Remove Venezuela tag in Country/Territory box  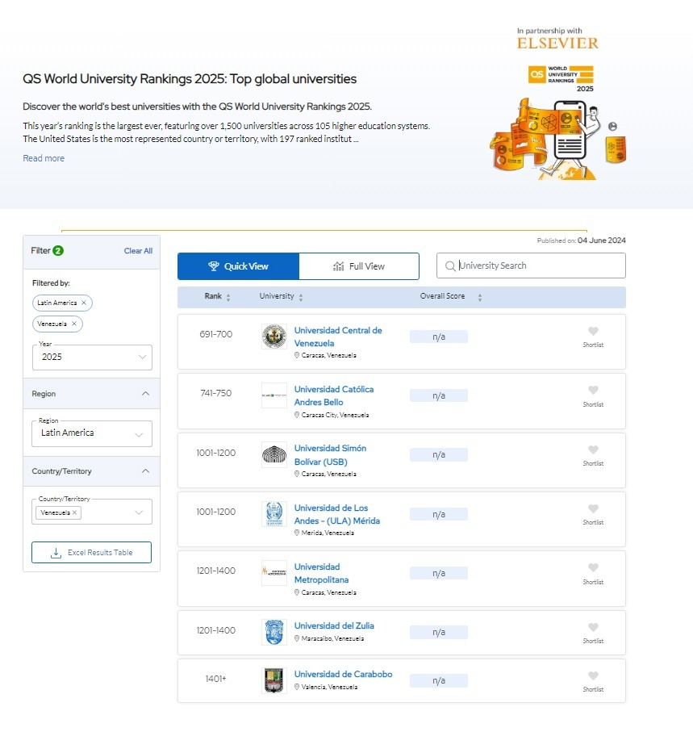pyautogui.click(x=74, y=512)
